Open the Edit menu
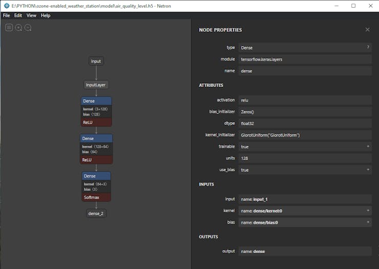This screenshot has height=269, width=379. pyautogui.click(x=18, y=15)
